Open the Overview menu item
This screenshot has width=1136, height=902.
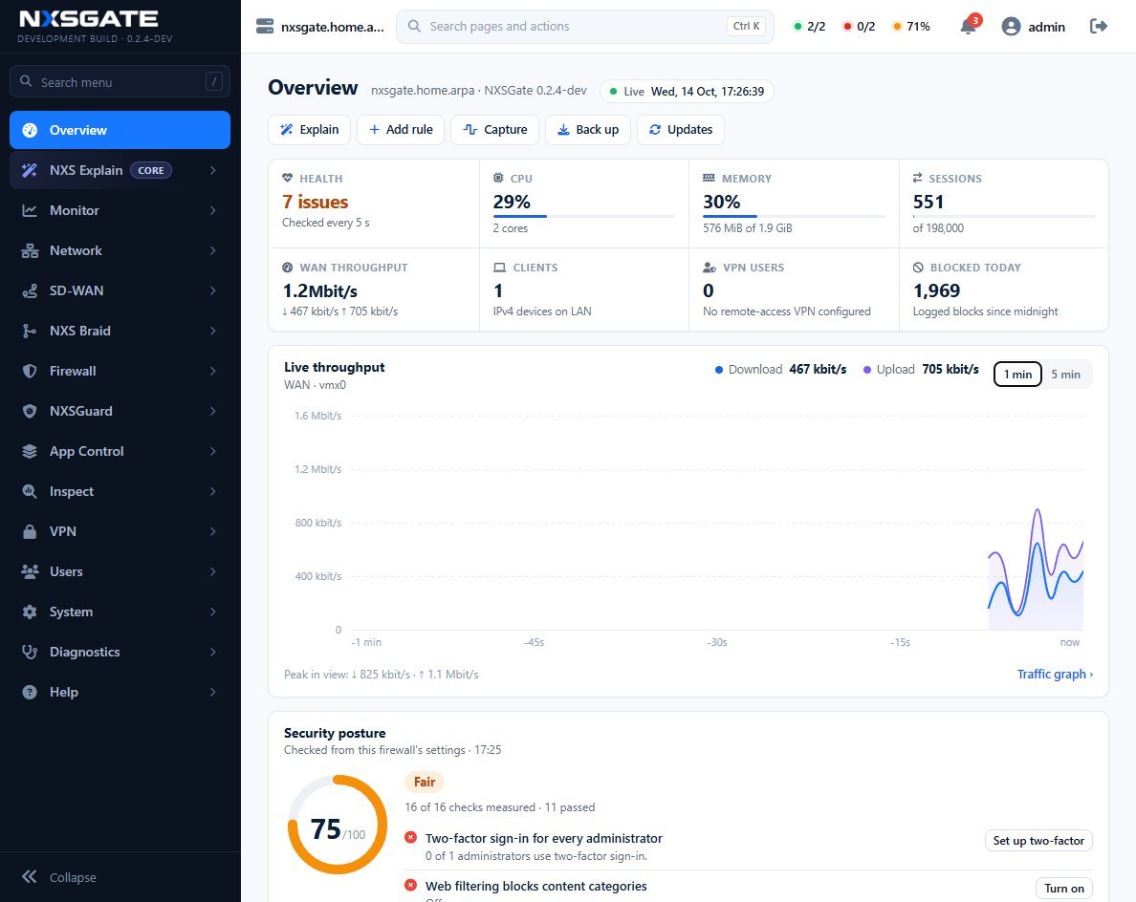point(120,130)
